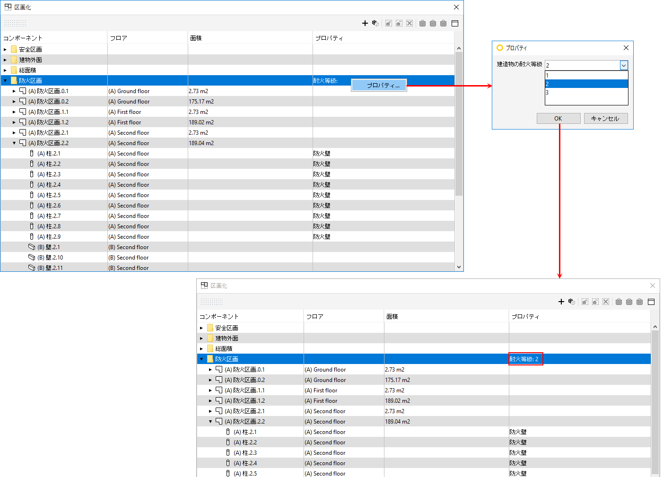Click the column icon beside 柱.2.6
This screenshot has height=477, width=663.
click(x=32, y=205)
